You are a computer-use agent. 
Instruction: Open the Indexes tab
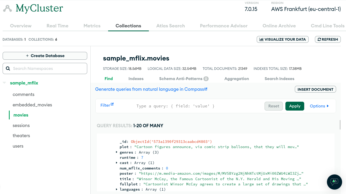click(x=136, y=79)
